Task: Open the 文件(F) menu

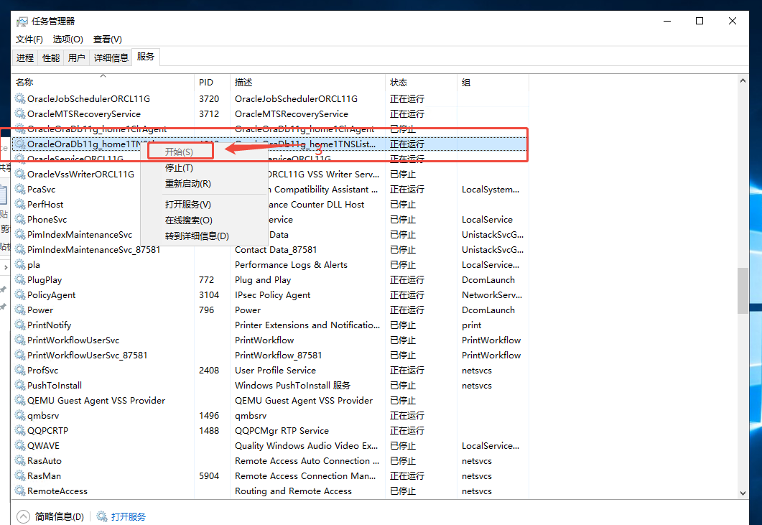Action: pyautogui.click(x=29, y=40)
